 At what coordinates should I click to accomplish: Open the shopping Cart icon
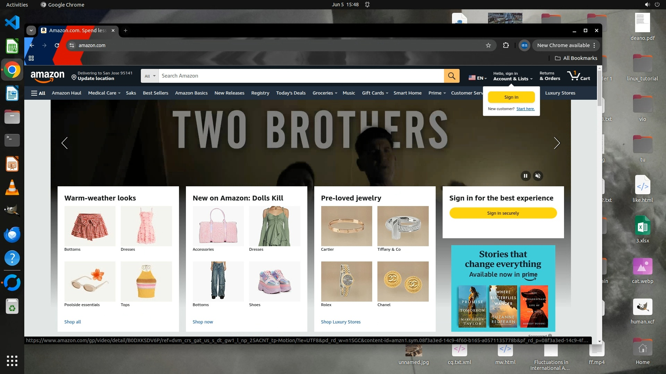pos(578,76)
